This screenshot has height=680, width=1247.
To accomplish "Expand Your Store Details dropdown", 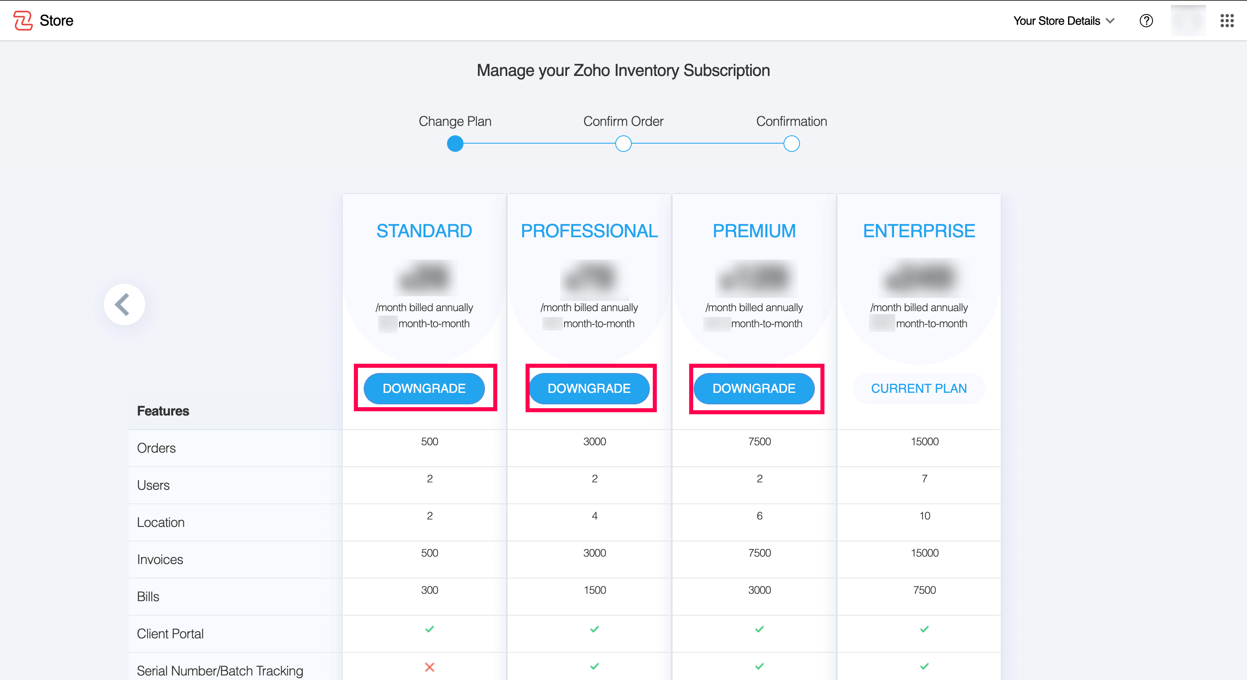I will 1057,21.
